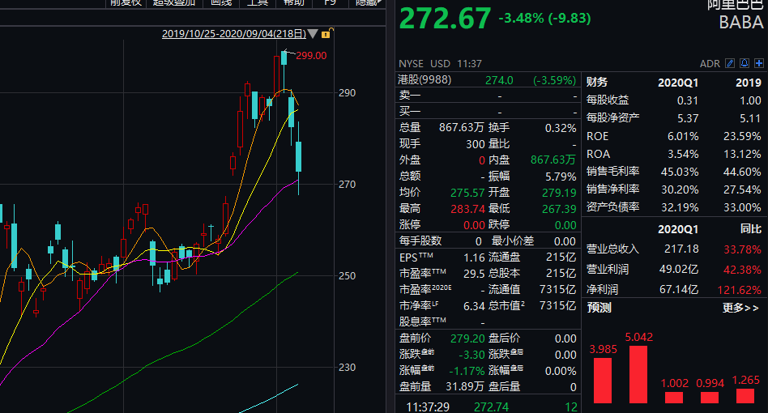Click the 振幅 value 5.79%
This screenshot has width=768, height=413.
tap(561, 177)
